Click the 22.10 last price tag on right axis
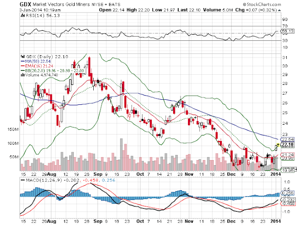Screen dimensions: 297x225 [x=288, y=145]
